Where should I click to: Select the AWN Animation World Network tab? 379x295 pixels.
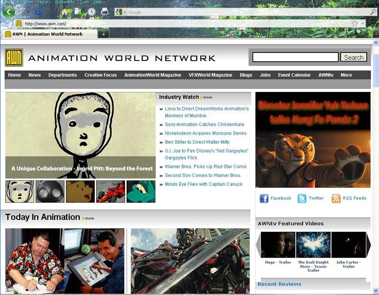click(49, 34)
